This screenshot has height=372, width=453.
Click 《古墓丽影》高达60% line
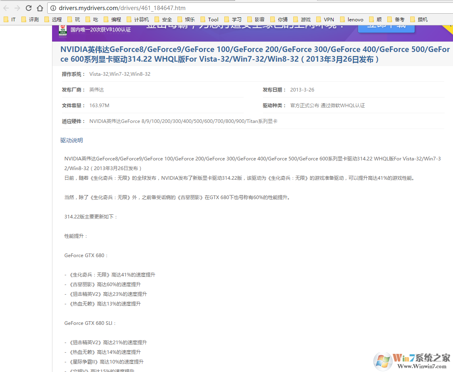click(102, 285)
